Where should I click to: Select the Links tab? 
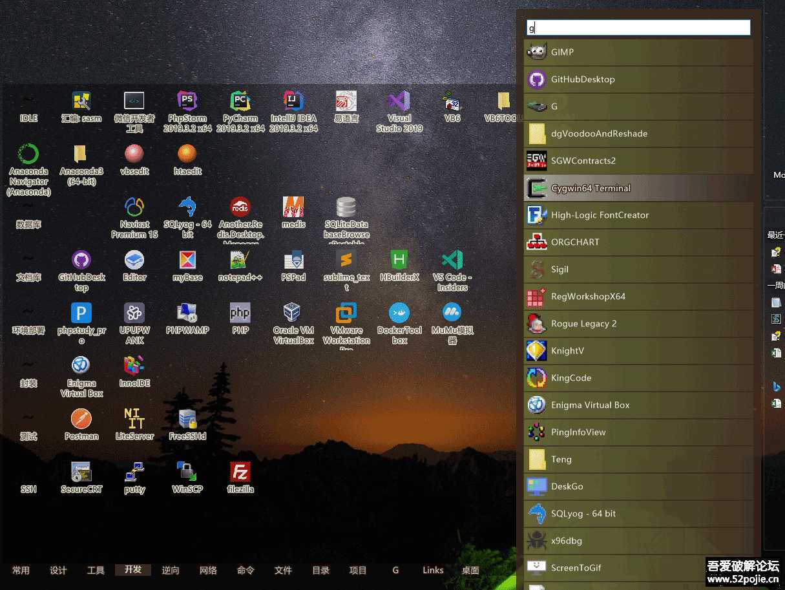(x=433, y=570)
